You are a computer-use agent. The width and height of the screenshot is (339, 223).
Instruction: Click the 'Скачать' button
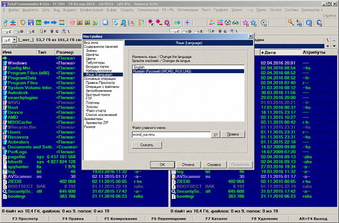pos(147,145)
